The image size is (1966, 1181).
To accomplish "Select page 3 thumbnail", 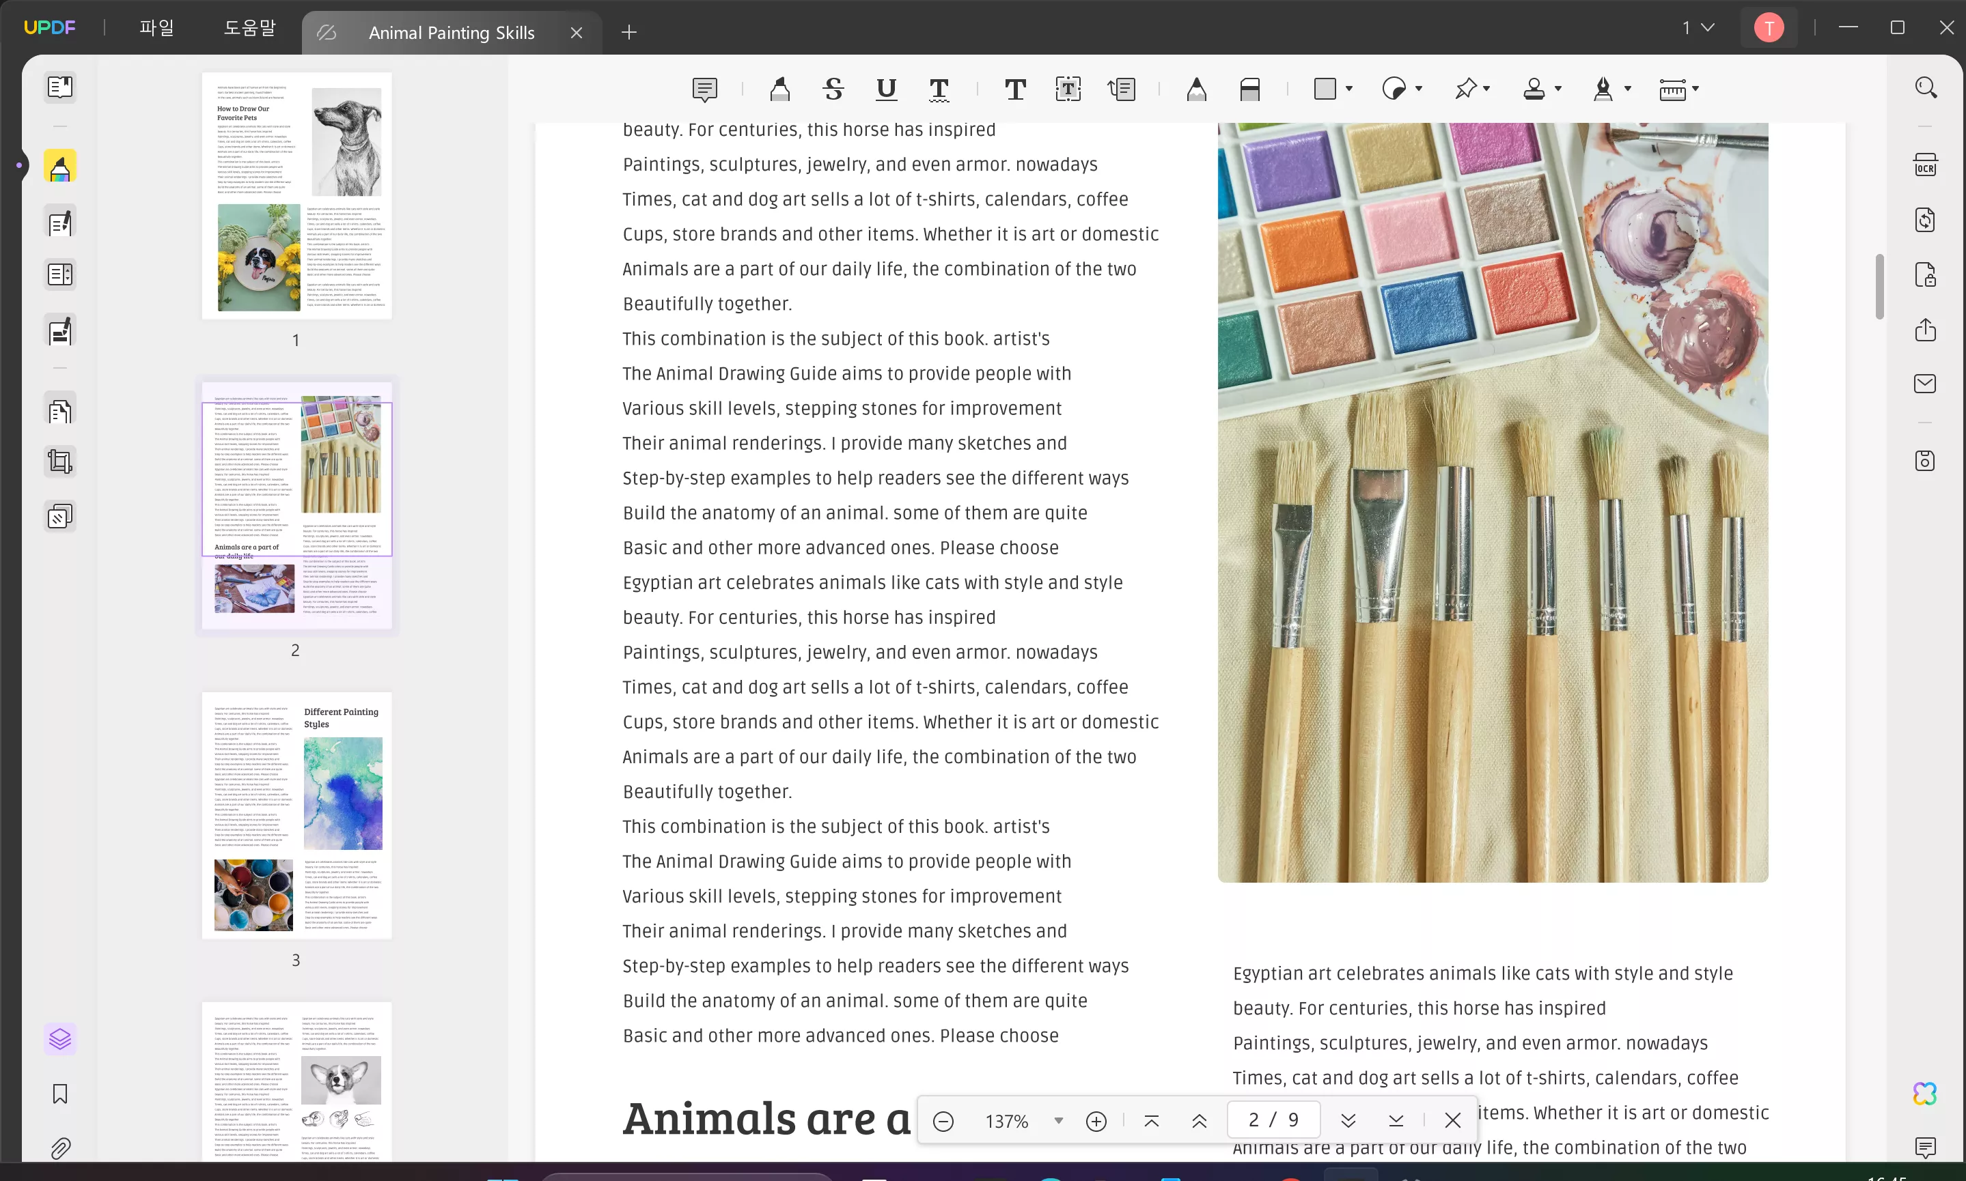I will point(296,815).
